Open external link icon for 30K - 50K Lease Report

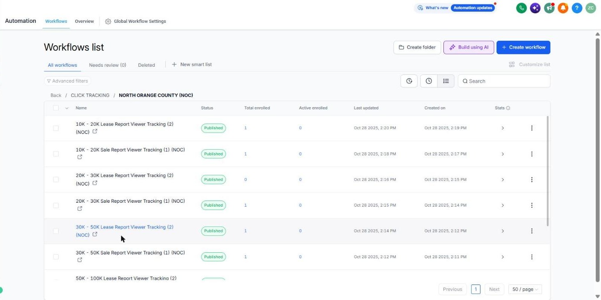click(x=95, y=234)
